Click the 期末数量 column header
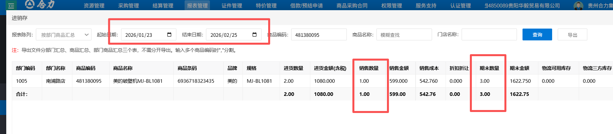The width and height of the screenshot is (613, 134). point(489,68)
